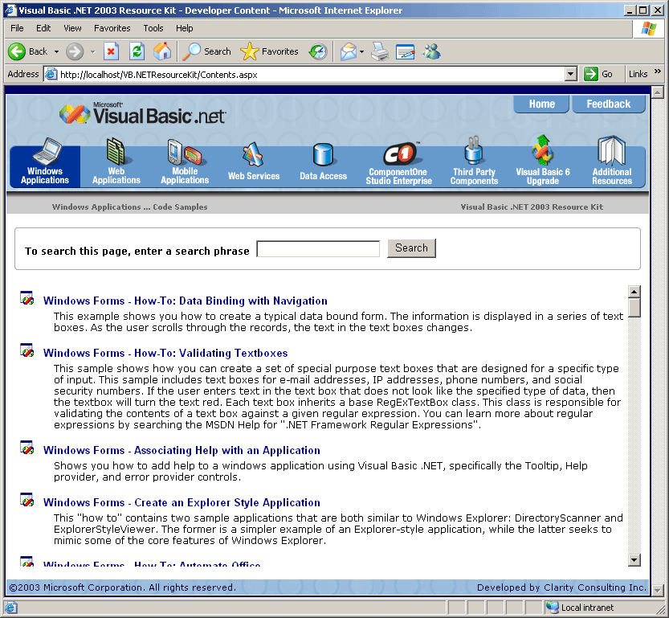Click icon beside Data Binding with Navigation
669x618 pixels.
27,298
